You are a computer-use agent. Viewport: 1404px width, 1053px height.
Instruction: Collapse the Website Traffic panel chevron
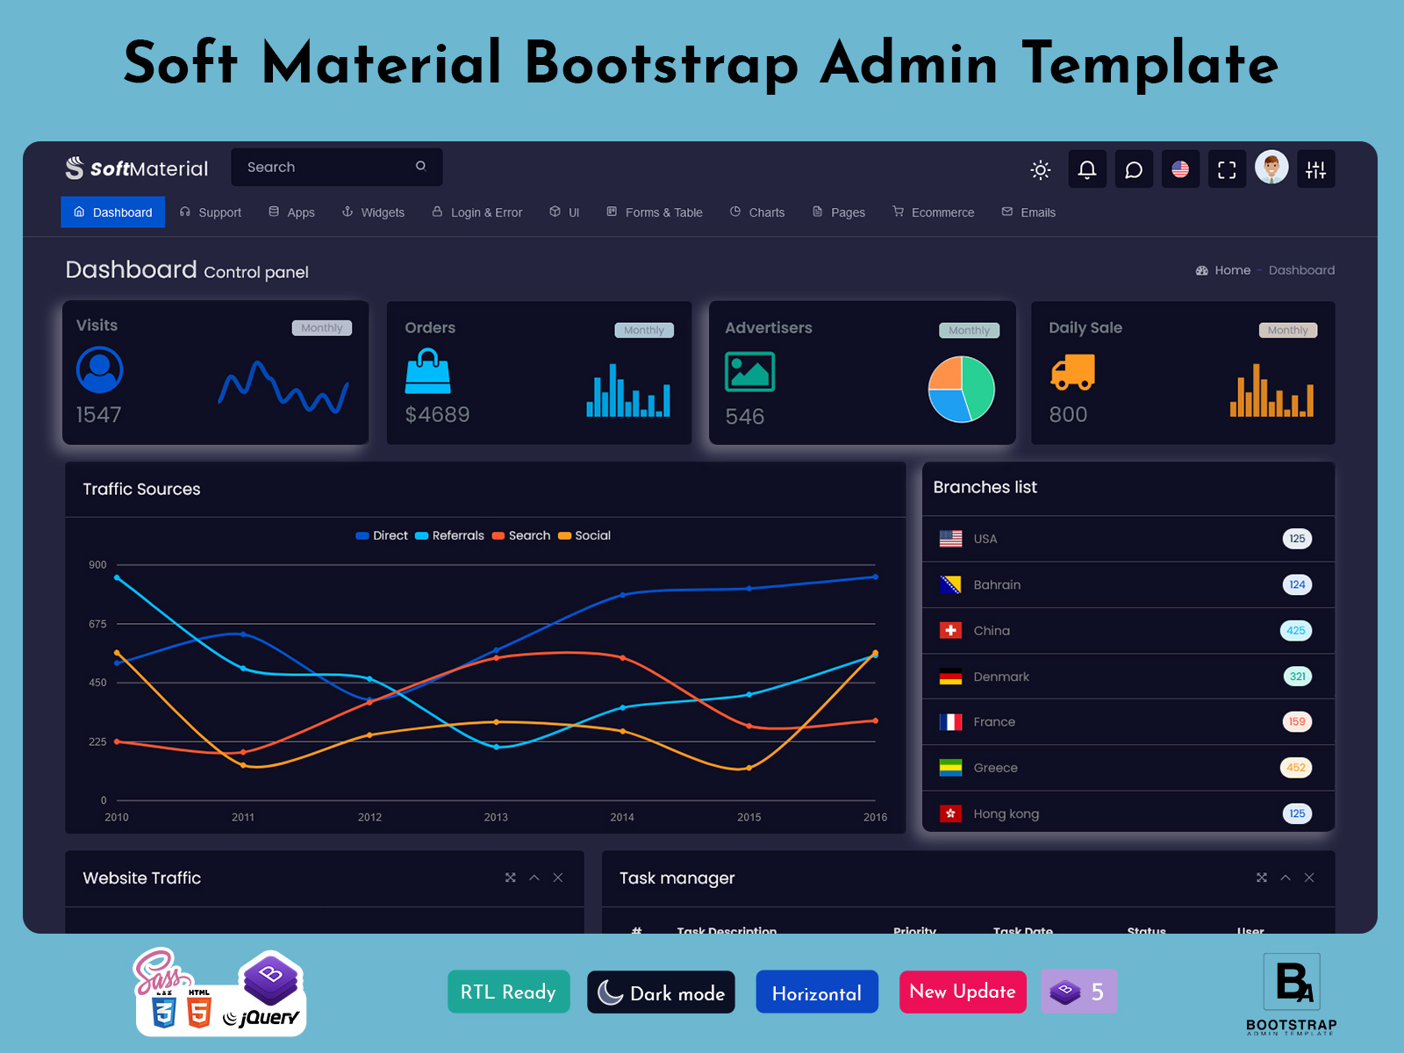pyautogui.click(x=534, y=877)
